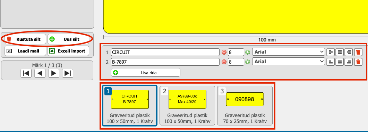The width and height of the screenshot is (368, 132).
Task: Decrease font size for CIRCUIT row
Action: pyautogui.click(x=224, y=52)
